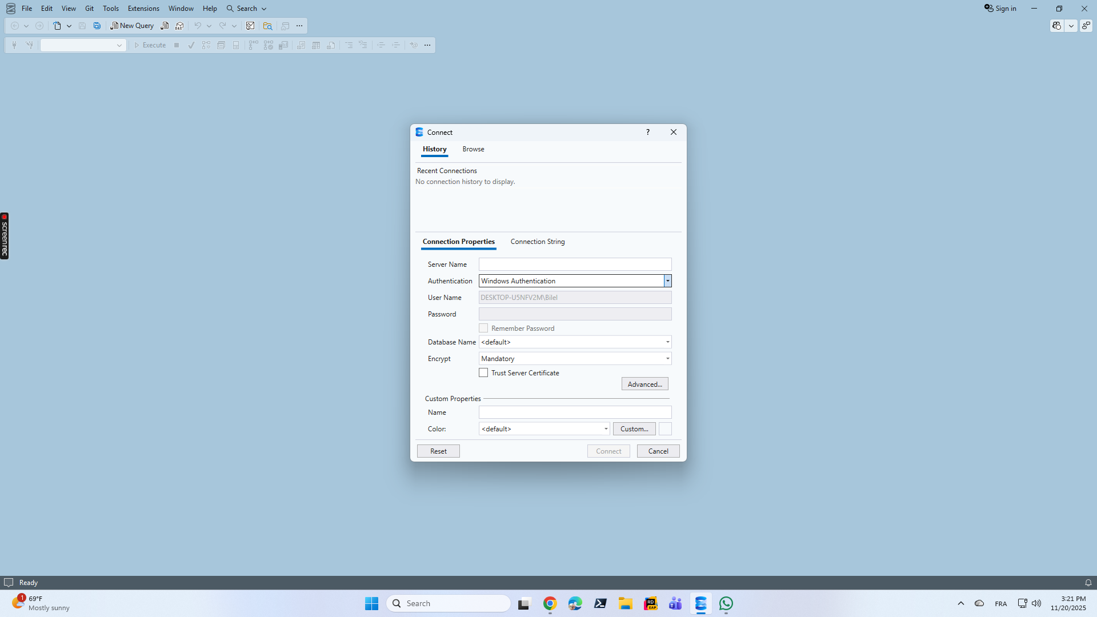Check Trust Server Certificate
This screenshot has height=617, width=1097.
(483, 372)
